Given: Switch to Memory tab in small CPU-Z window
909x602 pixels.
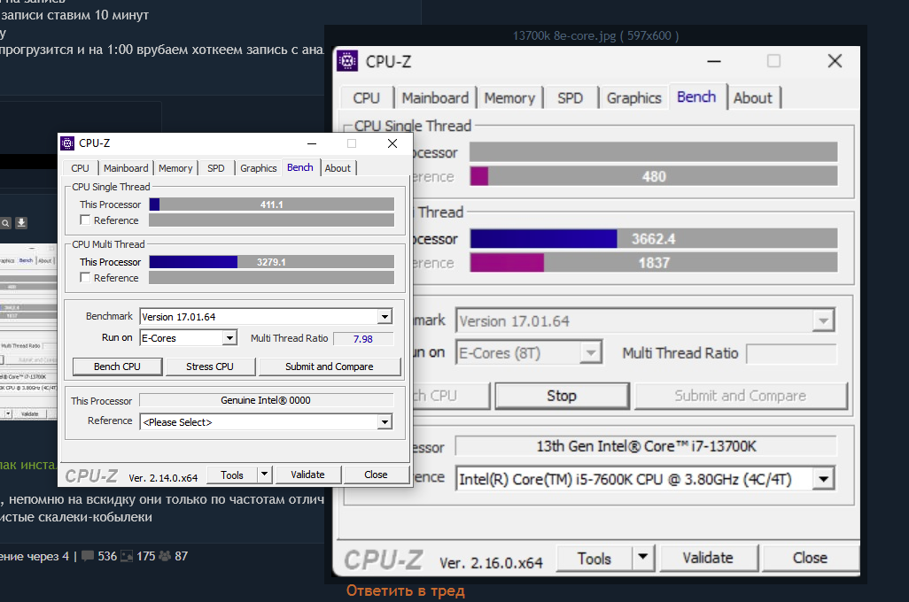Looking at the screenshot, I should [x=175, y=168].
